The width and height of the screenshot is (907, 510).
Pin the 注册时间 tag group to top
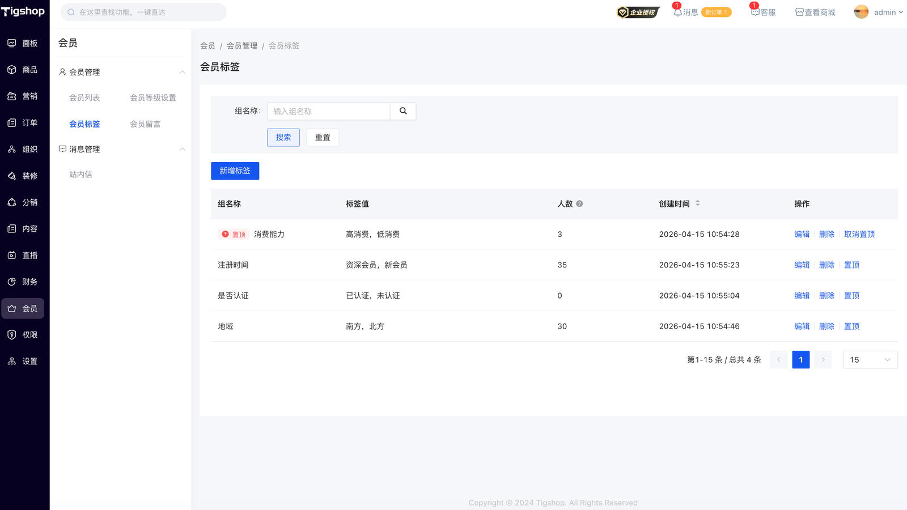click(x=851, y=265)
